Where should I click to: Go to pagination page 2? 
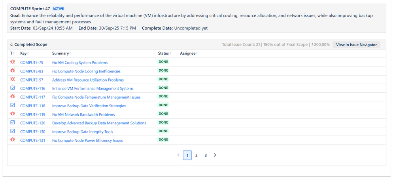(197, 155)
